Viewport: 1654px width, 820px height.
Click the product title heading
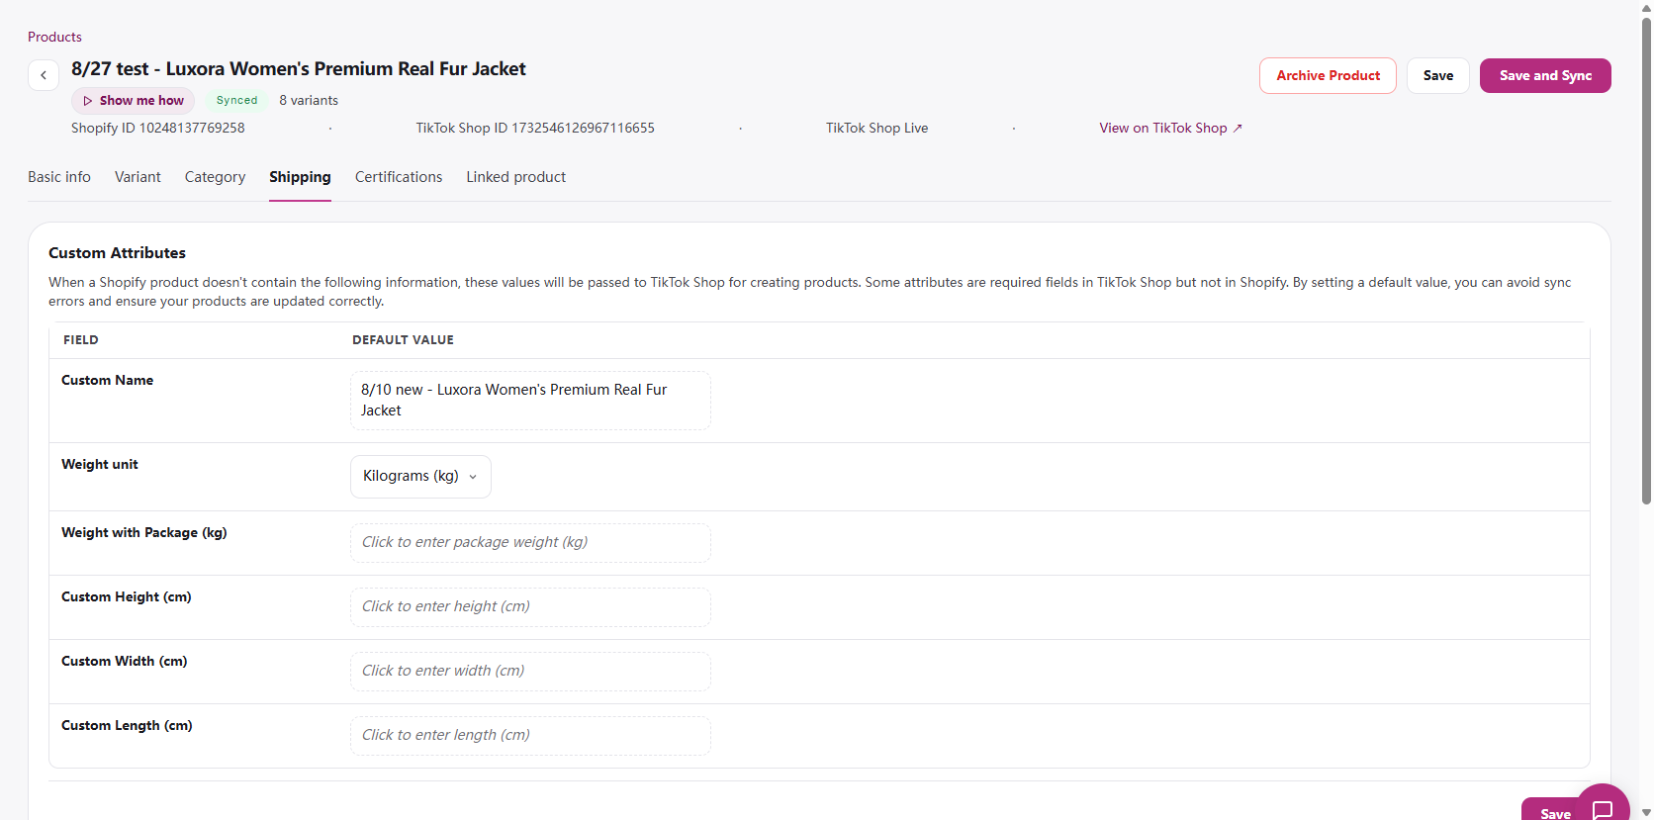[299, 69]
